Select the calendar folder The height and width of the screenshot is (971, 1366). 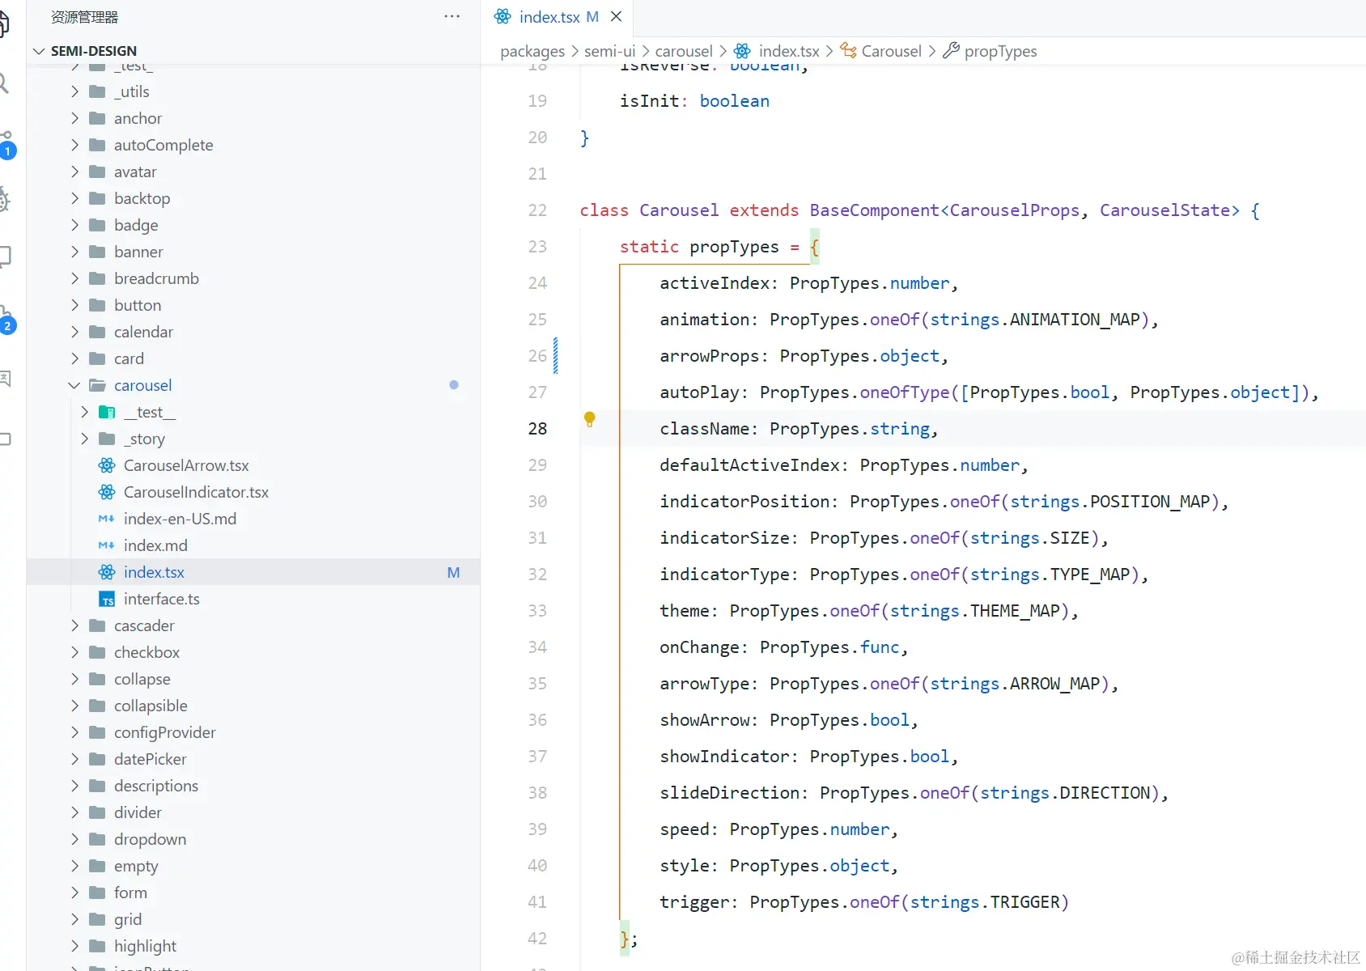(x=143, y=332)
